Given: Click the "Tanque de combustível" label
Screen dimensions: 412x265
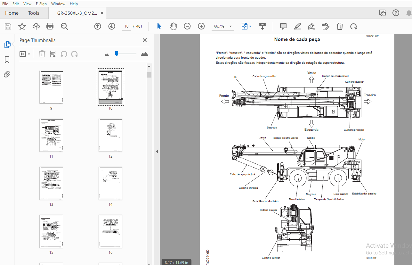Looking at the screenshot, I should [x=335, y=76].
